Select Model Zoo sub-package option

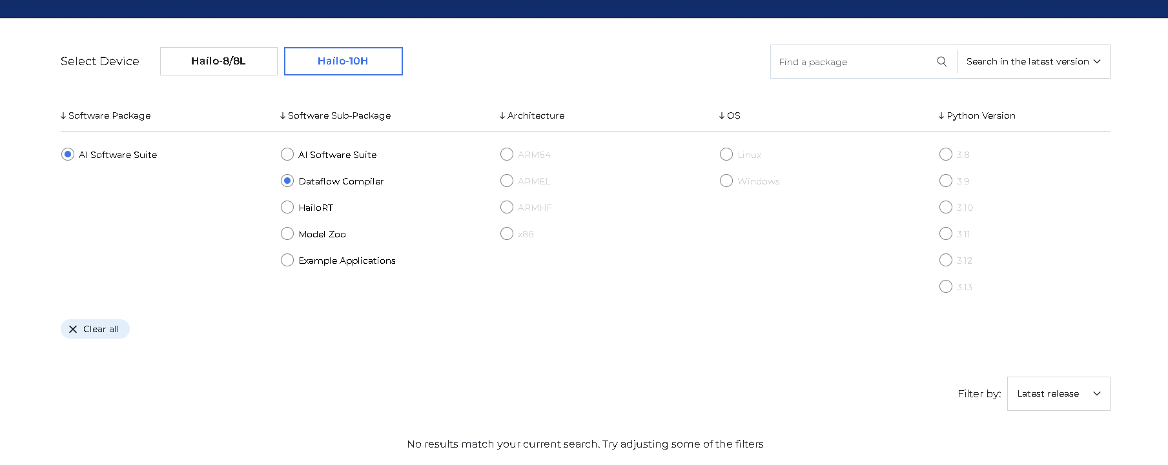tap(287, 234)
